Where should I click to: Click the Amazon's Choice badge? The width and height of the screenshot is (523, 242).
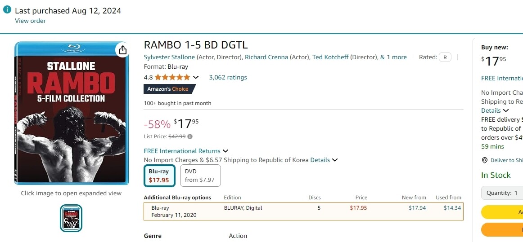coord(168,89)
